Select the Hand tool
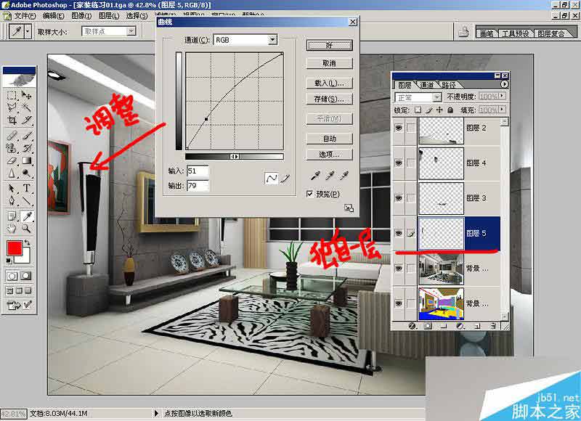Screen dimensions: 581x421 coord(12,229)
